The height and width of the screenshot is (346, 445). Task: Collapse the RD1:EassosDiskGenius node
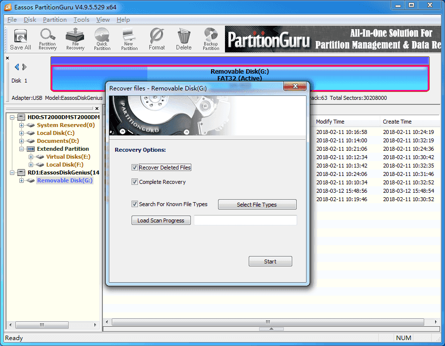pos(12,173)
